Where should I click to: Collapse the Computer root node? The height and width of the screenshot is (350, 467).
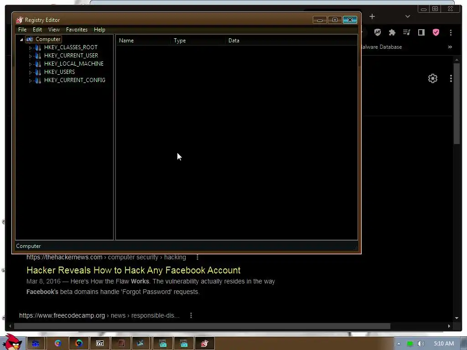coord(21,39)
